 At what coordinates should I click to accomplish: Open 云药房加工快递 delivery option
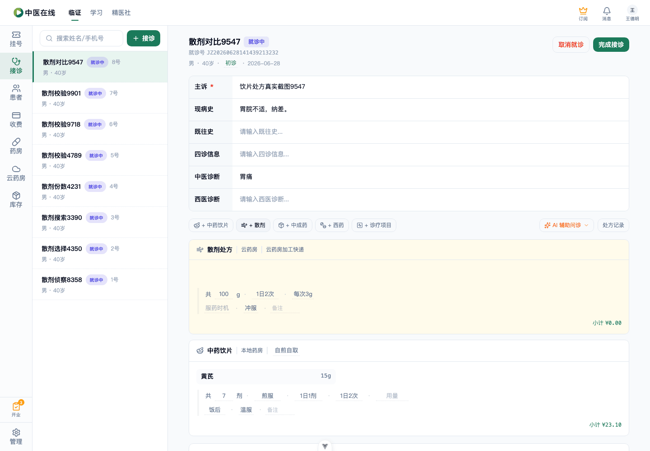coord(285,250)
